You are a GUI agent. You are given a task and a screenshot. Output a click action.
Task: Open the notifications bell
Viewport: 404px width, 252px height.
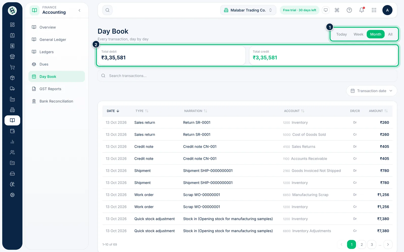(362, 10)
